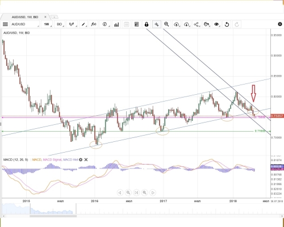Screen dimensions: 284x227
Task: Toggle the crosshair cursor tool
Action: (x=157, y=24)
